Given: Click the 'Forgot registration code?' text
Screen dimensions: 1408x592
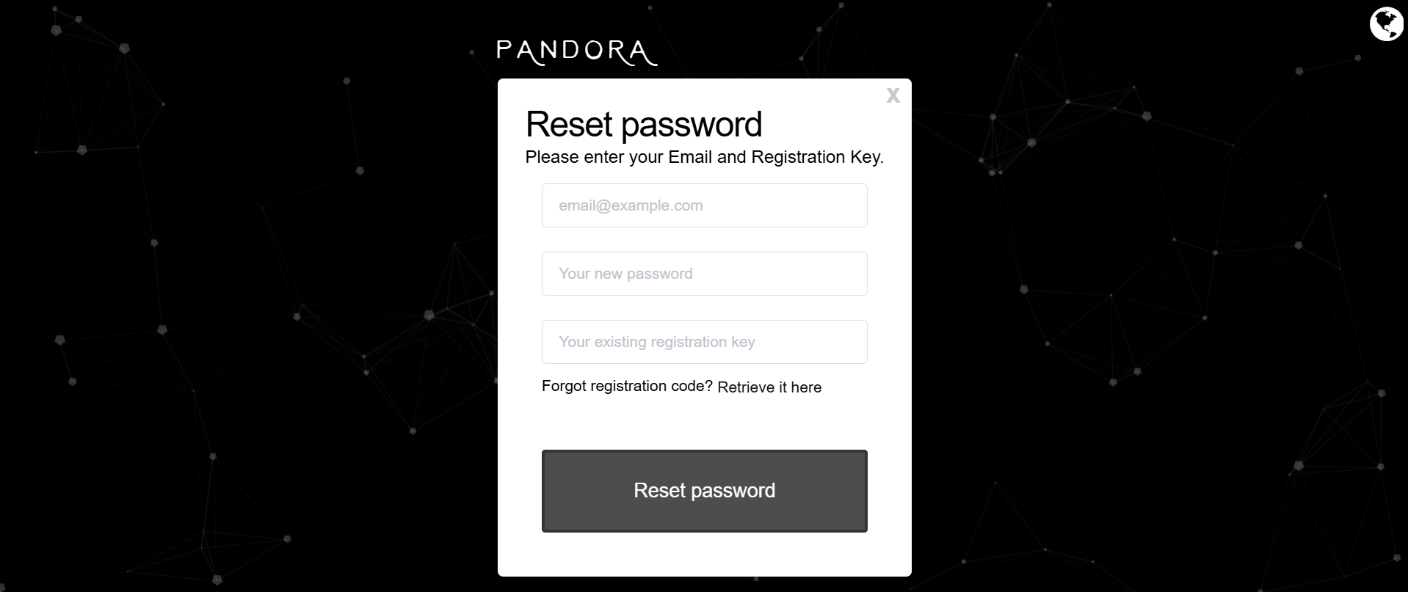Looking at the screenshot, I should pos(627,386).
